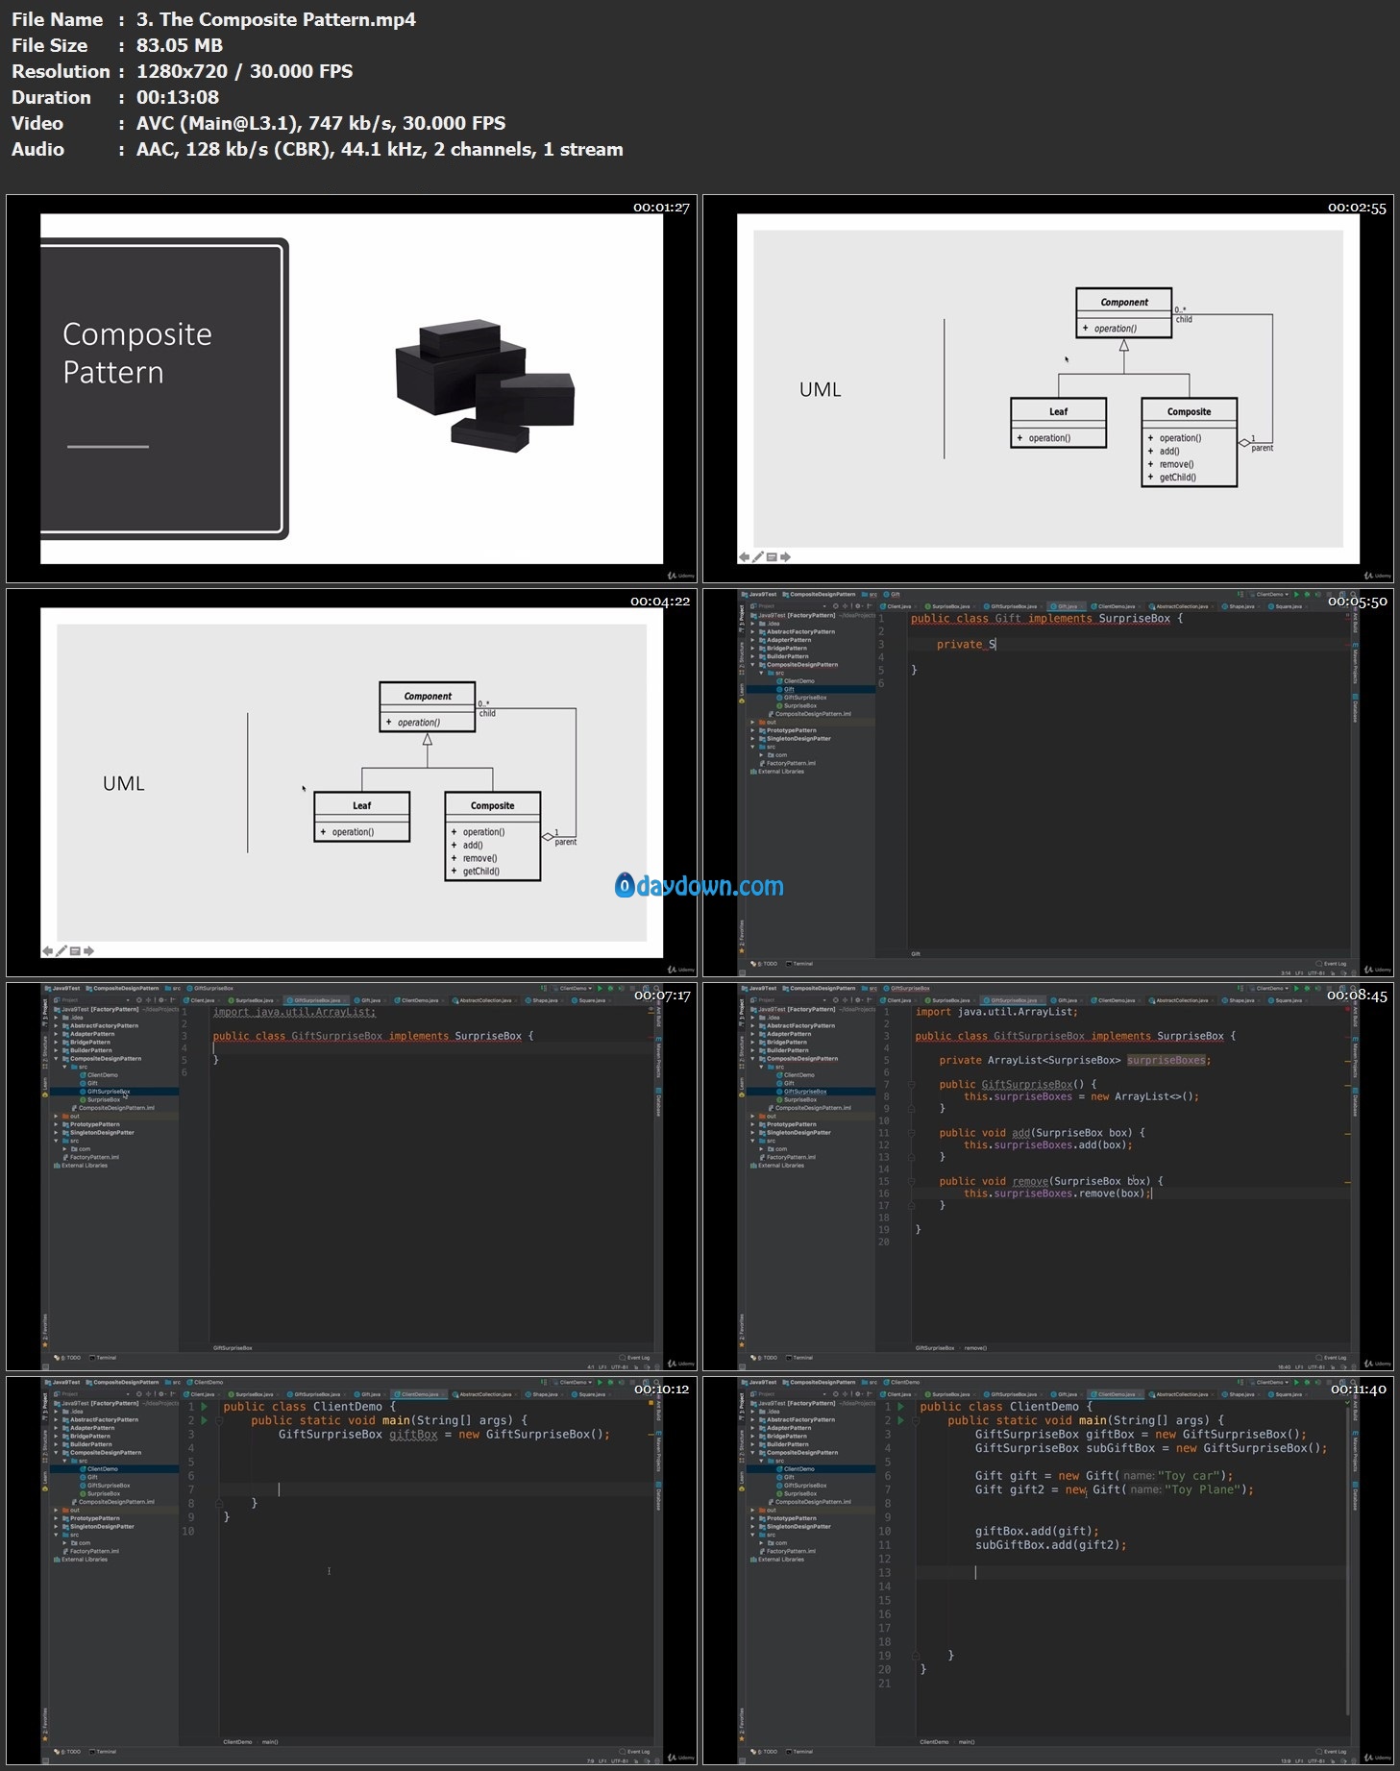Click the pen annotation icon in the 00:02:55 frame
Viewport: 1400px width, 1771px height.
click(758, 557)
